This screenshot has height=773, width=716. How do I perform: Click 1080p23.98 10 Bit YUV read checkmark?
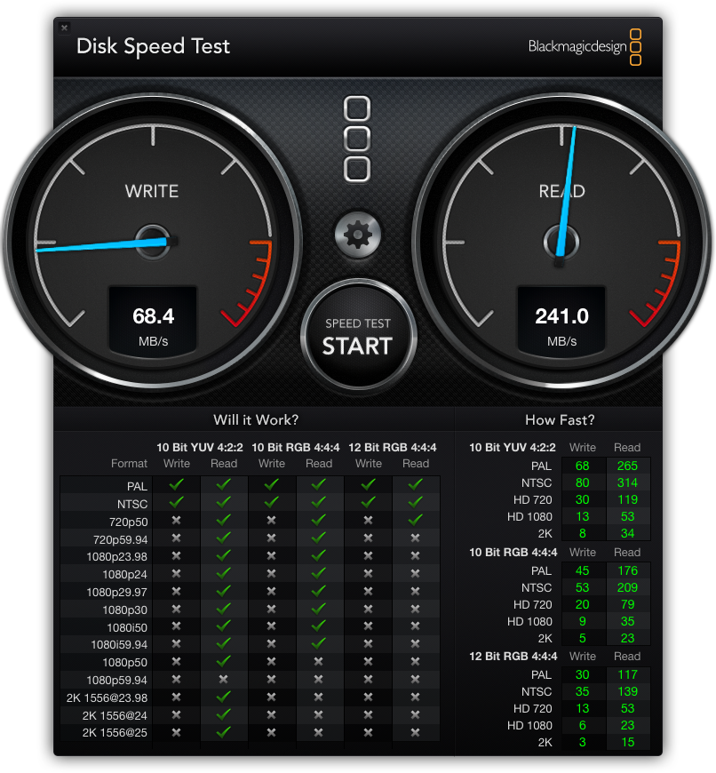[x=223, y=555]
